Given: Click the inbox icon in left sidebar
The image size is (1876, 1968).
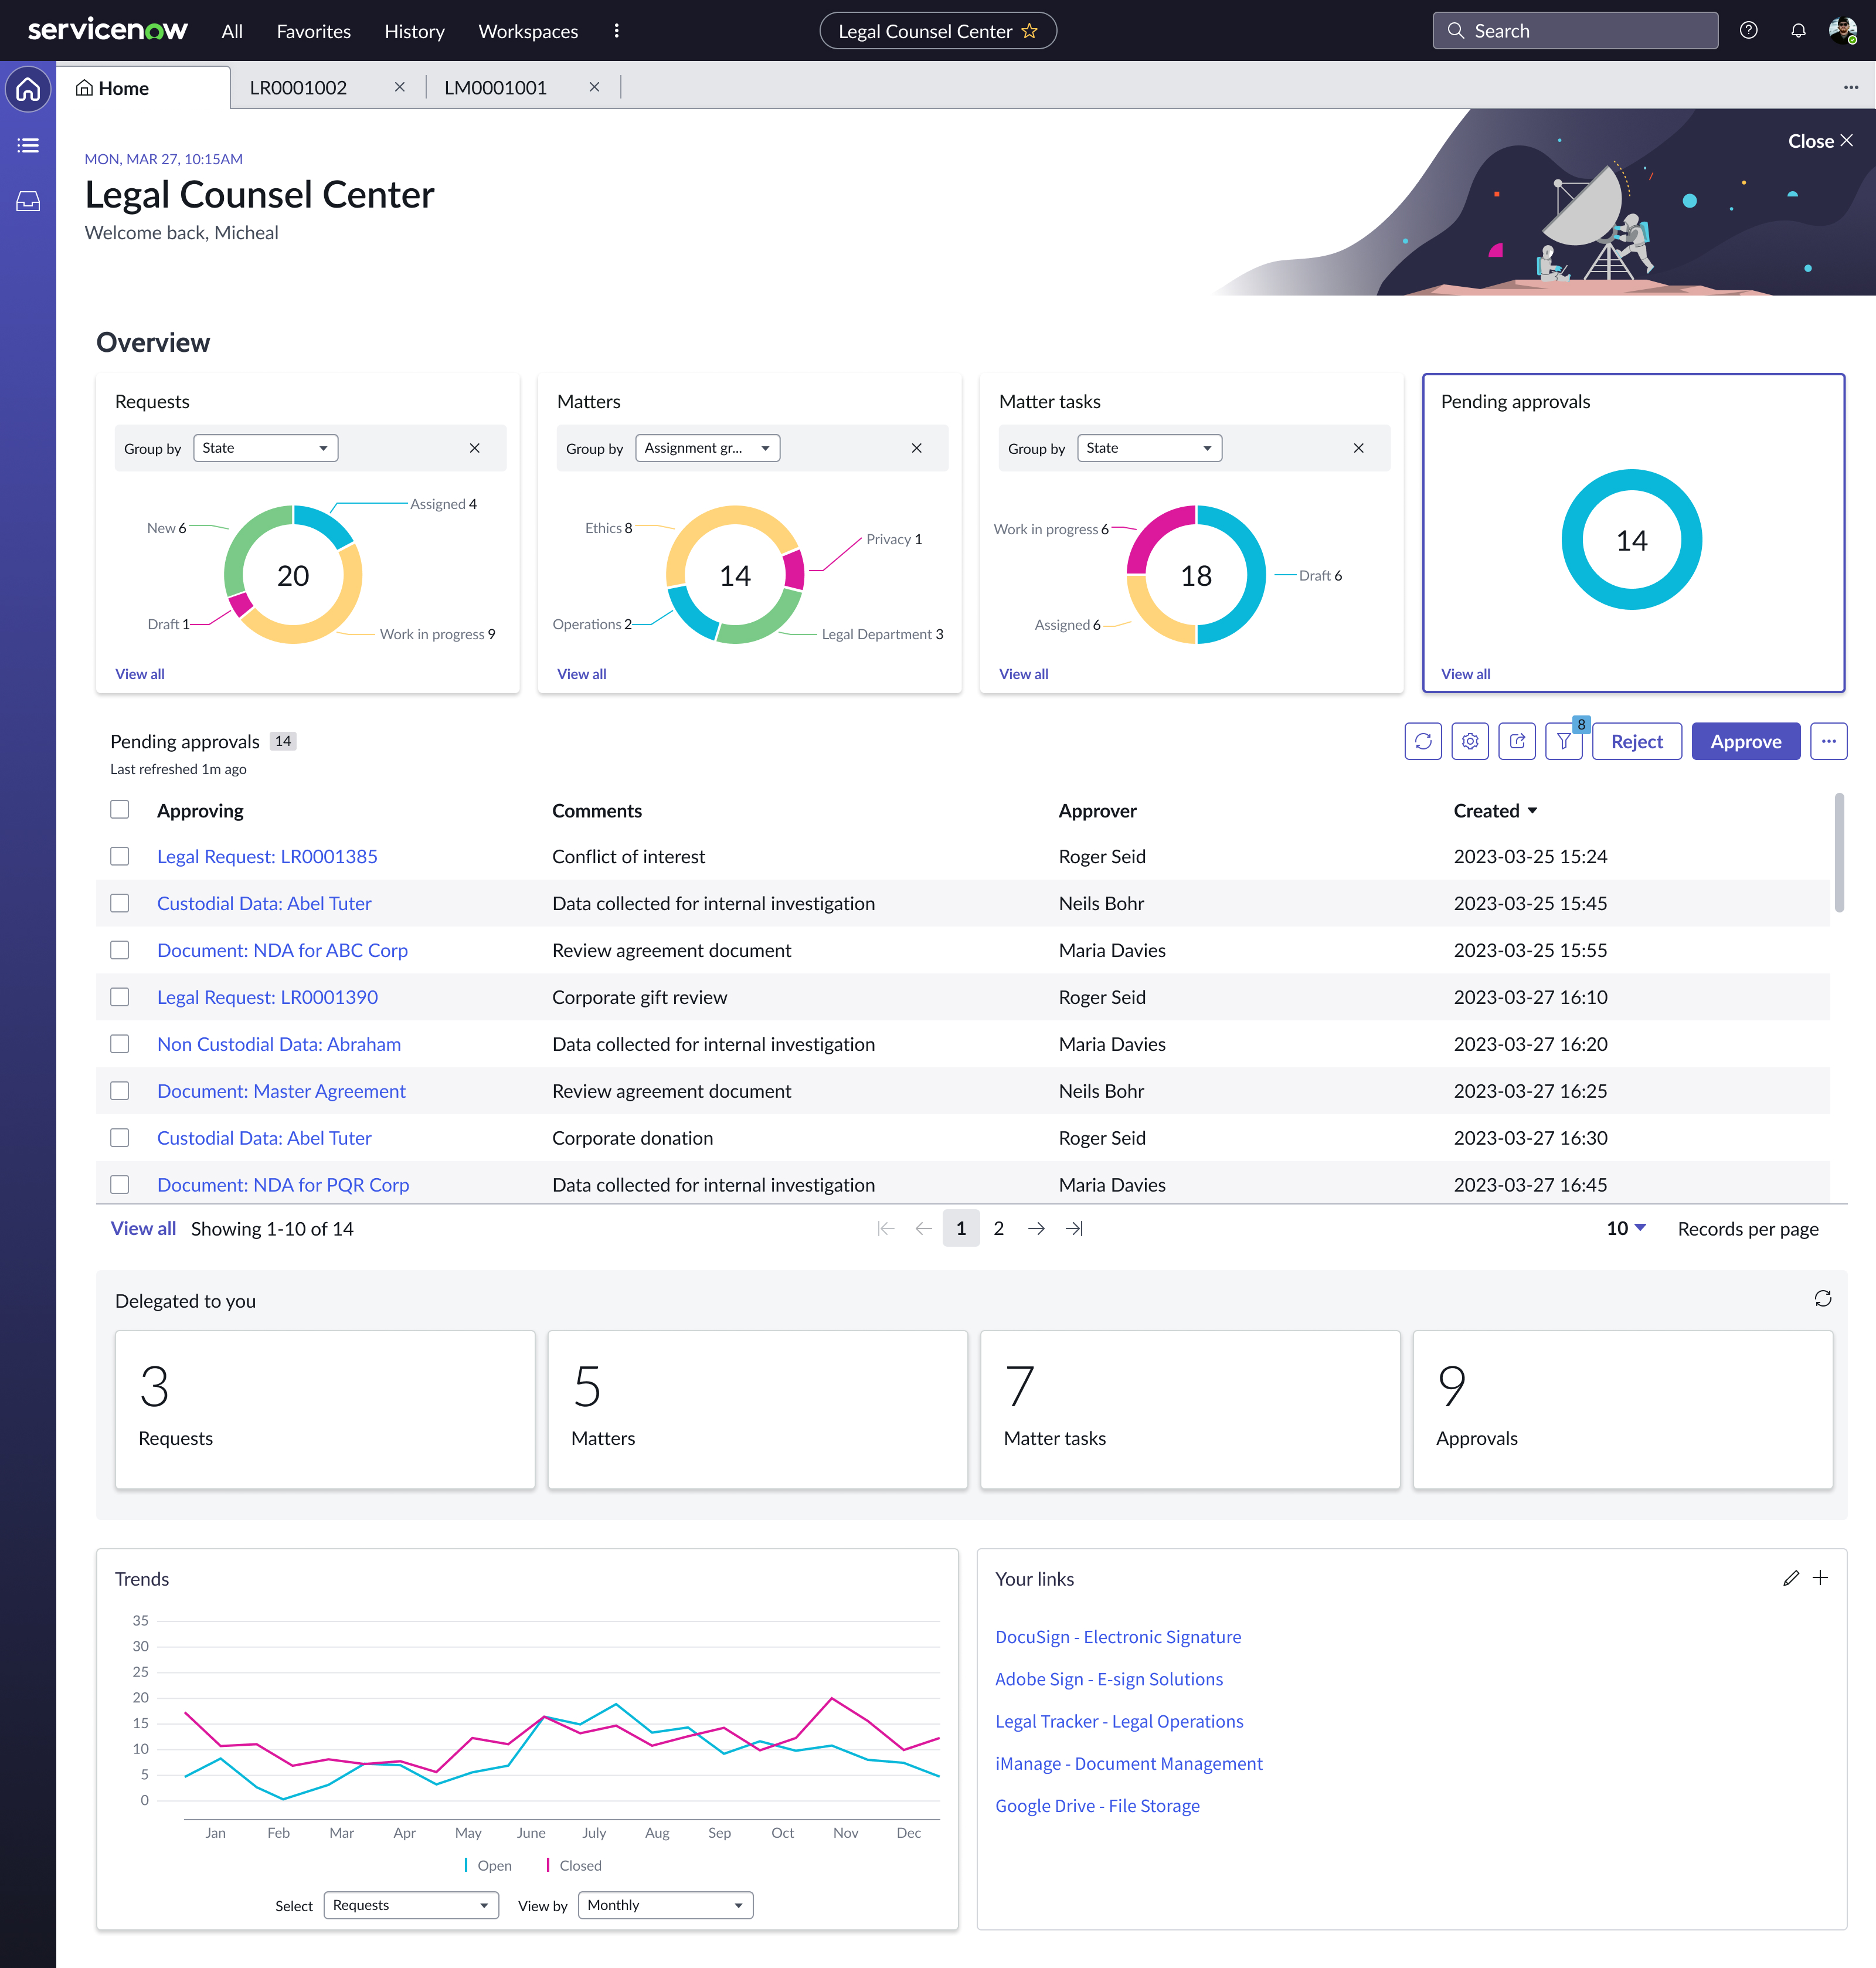Looking at the screenshot, I should 28,201.
